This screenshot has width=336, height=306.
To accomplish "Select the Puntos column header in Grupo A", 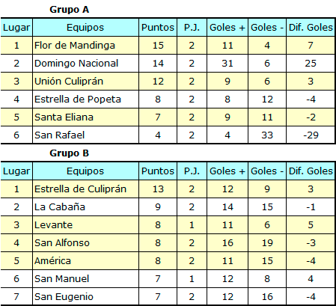I will [158, 27].
